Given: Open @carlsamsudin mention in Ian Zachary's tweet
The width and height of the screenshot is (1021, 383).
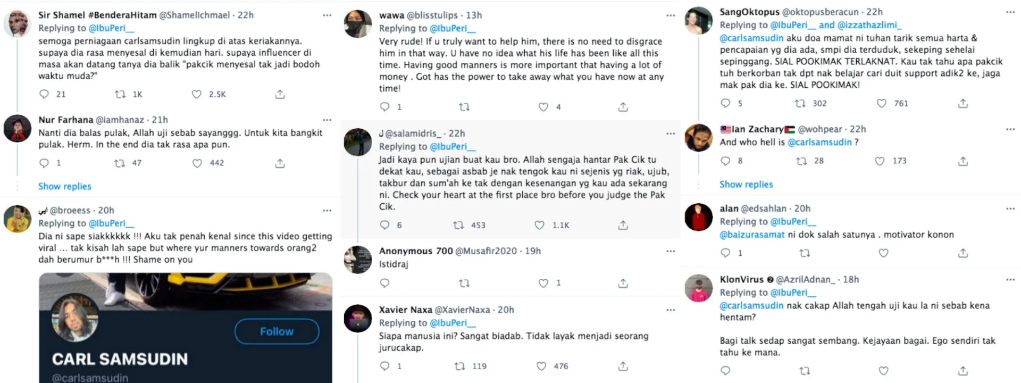Looking at the screenshot, I should point(819,142).
